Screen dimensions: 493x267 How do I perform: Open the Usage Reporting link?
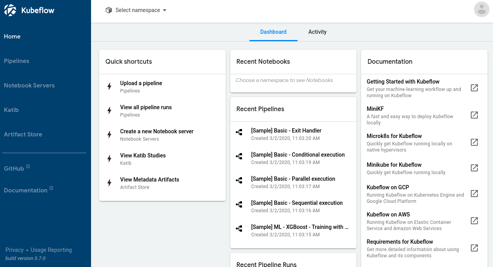[x=51, y=250]
